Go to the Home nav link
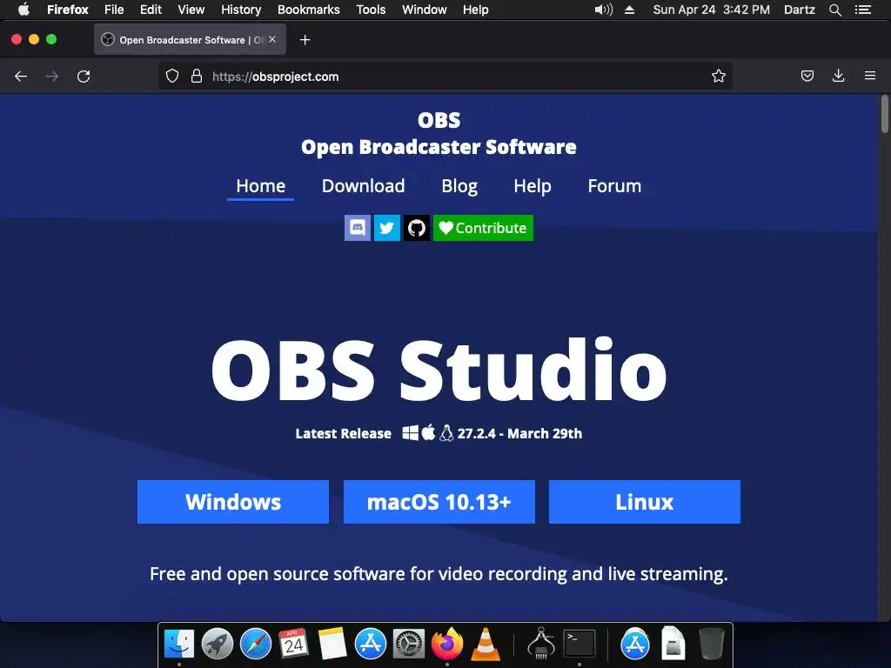 [x=261, y=186]
